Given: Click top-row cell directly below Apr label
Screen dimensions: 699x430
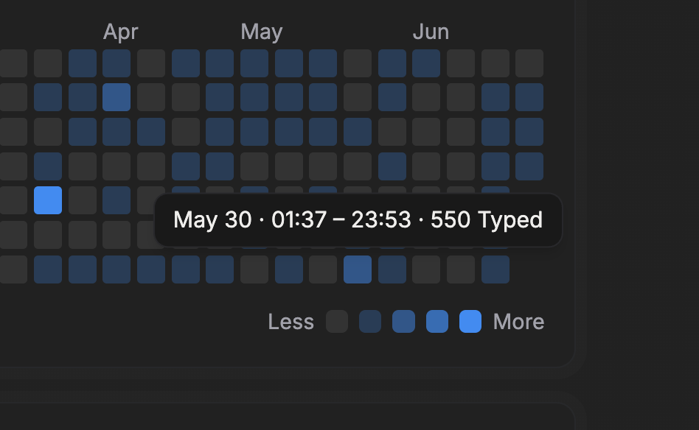Looking at the screenshot, I should 116,63.
